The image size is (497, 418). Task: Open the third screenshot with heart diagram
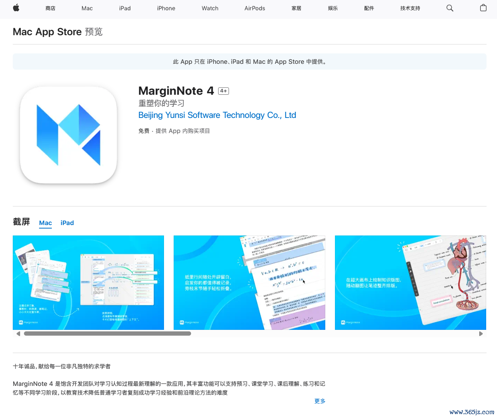[410, 283]
